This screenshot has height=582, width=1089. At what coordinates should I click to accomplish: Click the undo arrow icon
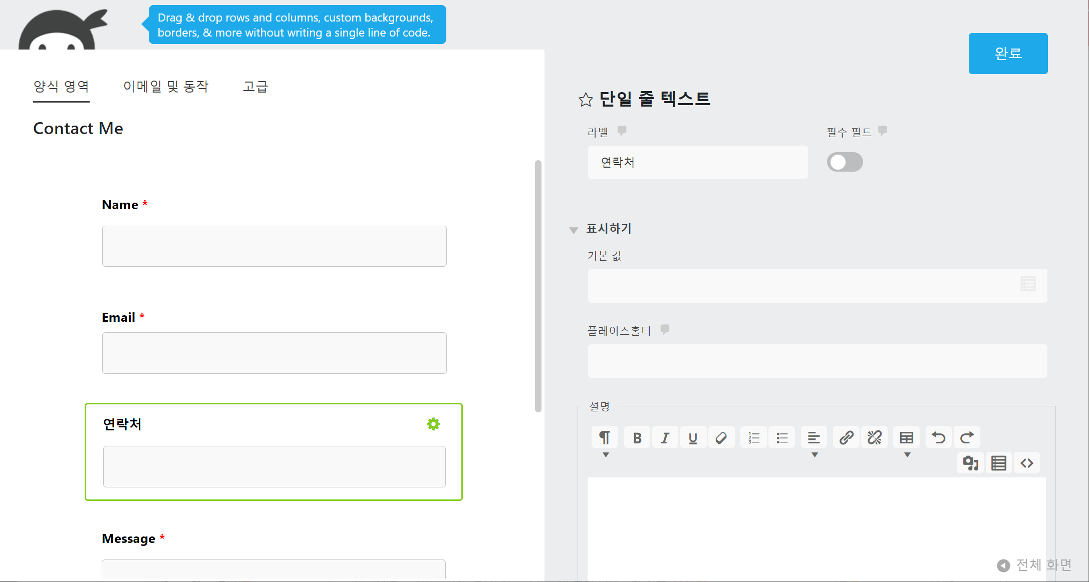[938, 438]
